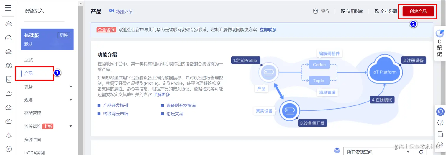Open the 论坛交流 link
This screenshot has width=446, height=155.
[175, 114]
